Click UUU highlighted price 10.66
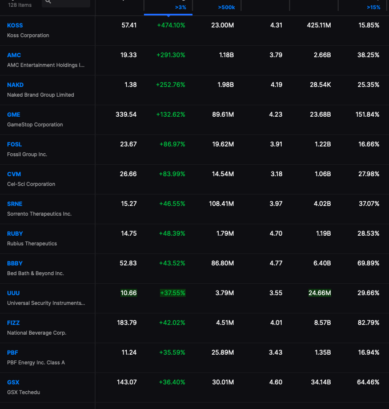The image size is (389, 409). point(129,293)
